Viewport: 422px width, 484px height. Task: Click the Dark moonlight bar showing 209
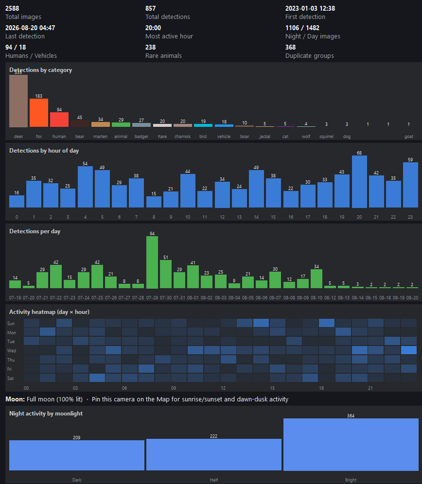click(77, 455)
